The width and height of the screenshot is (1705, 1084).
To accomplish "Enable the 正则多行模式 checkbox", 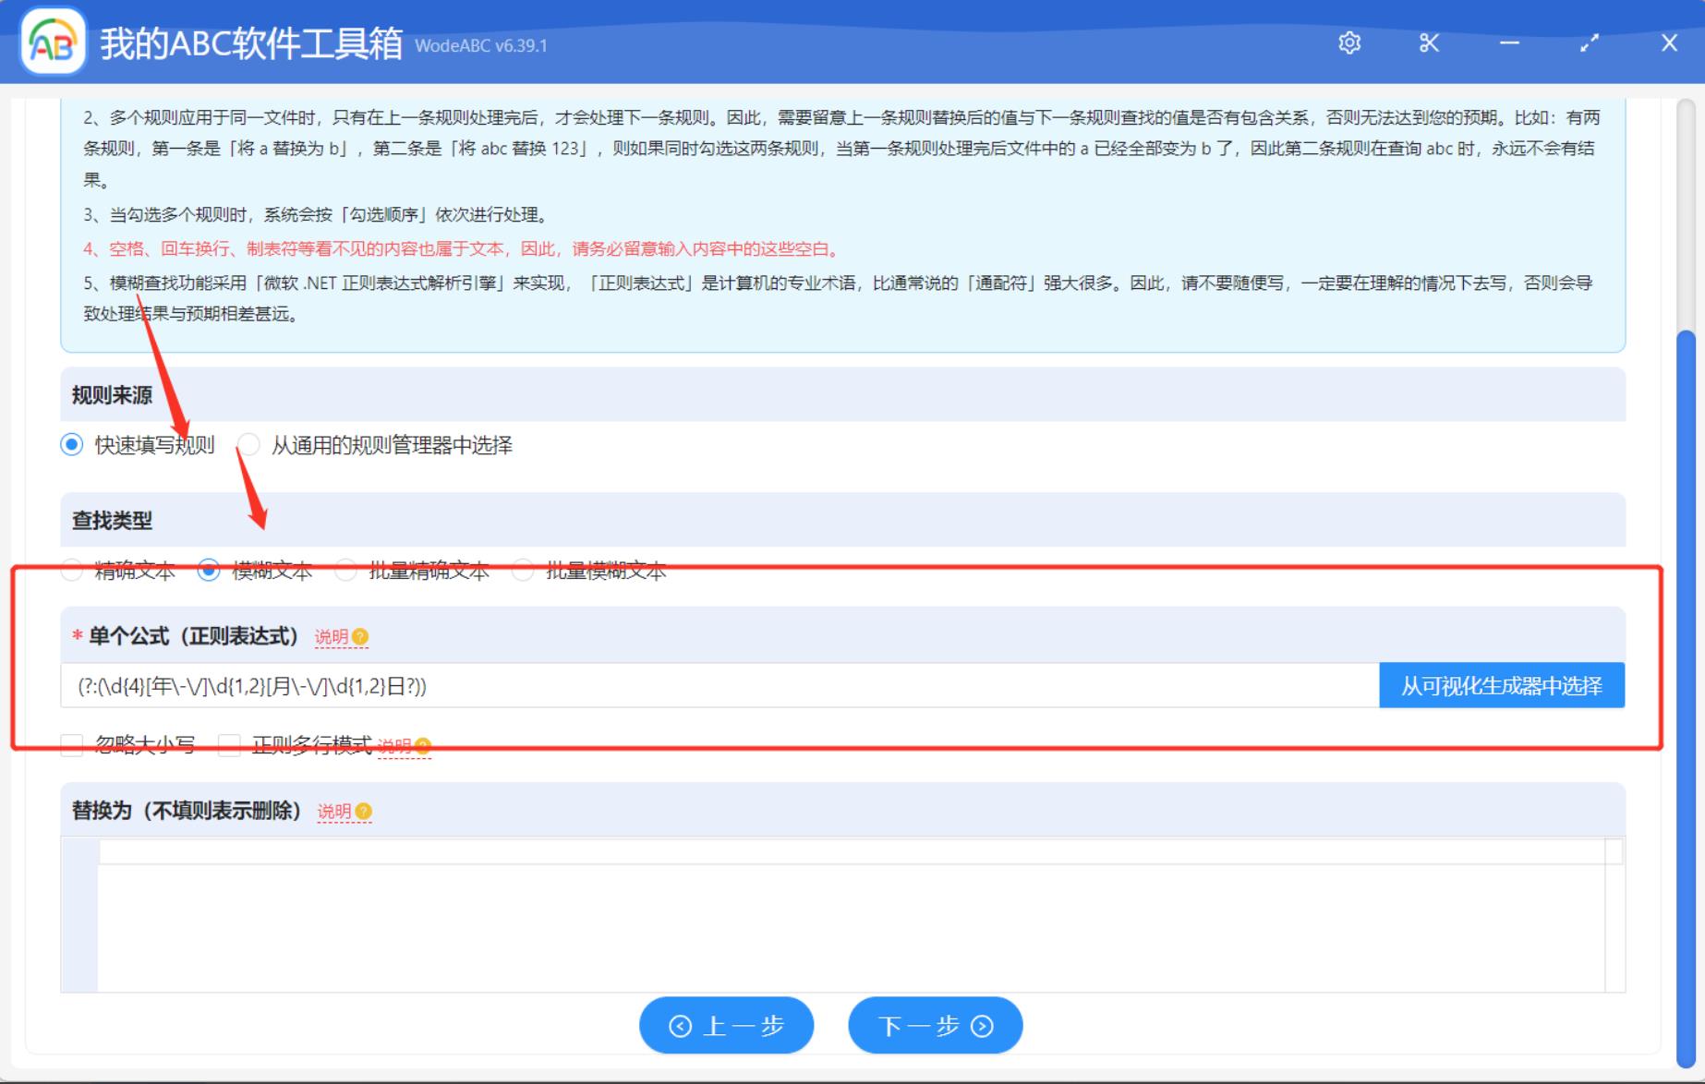I will click(x=229, y=746).
